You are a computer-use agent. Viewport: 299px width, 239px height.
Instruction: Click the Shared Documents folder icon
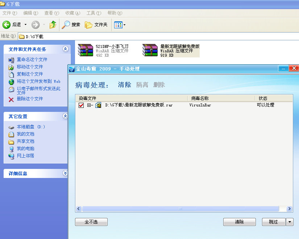11,142
